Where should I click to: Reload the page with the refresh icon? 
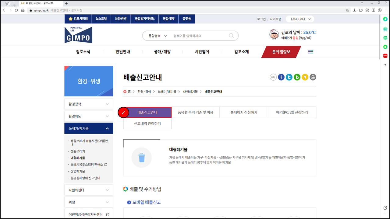(x=16, y=10)
